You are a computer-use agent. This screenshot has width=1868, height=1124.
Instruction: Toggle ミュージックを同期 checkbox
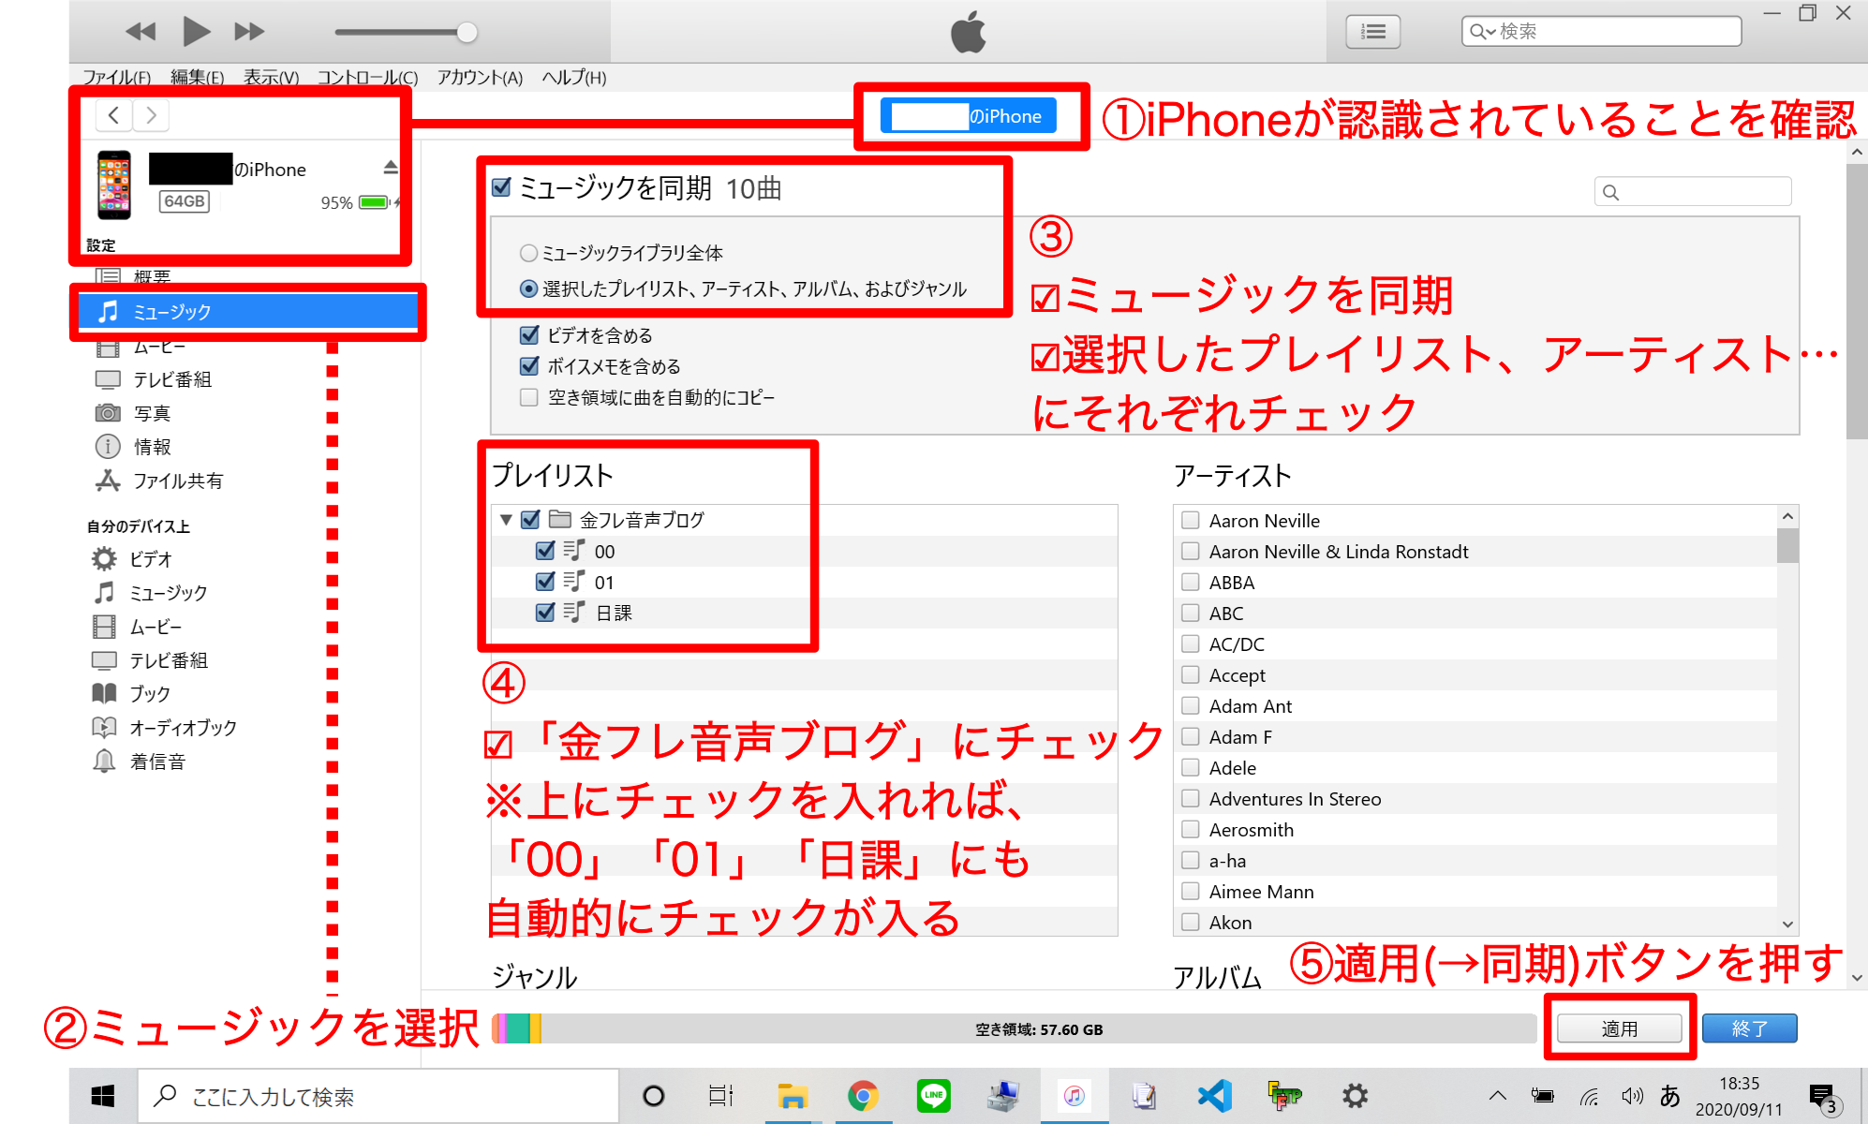coord(501,187)
